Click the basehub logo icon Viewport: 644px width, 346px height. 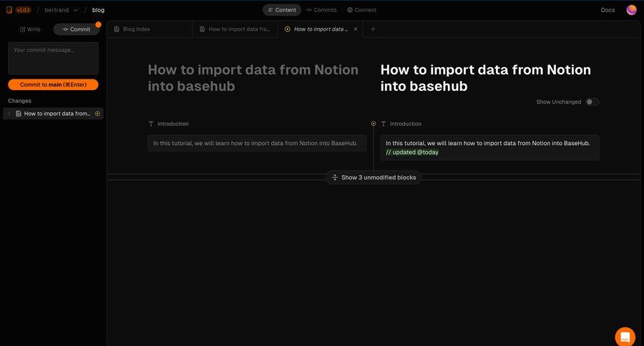pos(9,10)
